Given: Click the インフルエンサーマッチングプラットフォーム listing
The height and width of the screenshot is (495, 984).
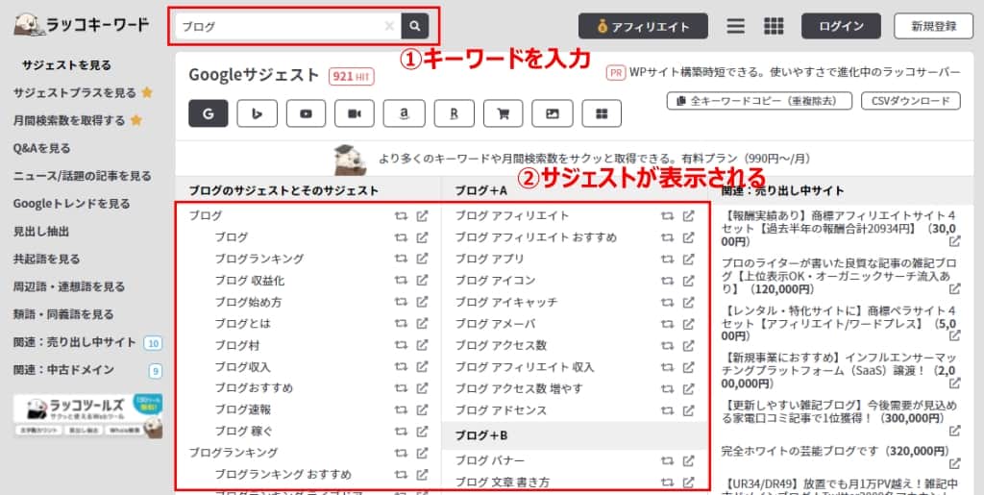Looking at the screenshot, I should pos(841,370).
